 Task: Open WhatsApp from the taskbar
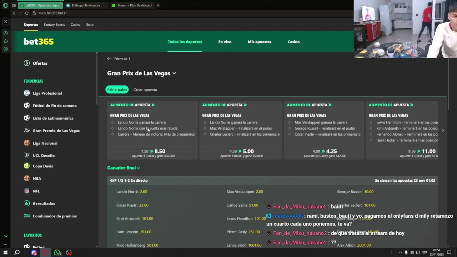pos(57,253)
